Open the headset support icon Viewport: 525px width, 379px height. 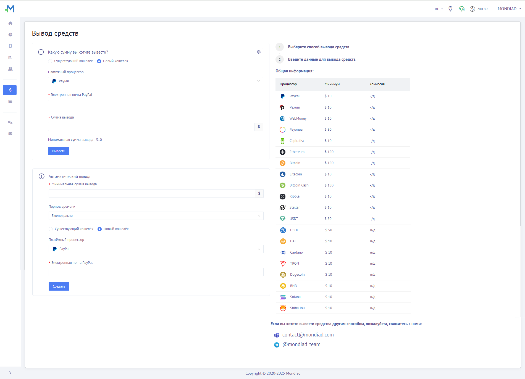tap(462, 9)
